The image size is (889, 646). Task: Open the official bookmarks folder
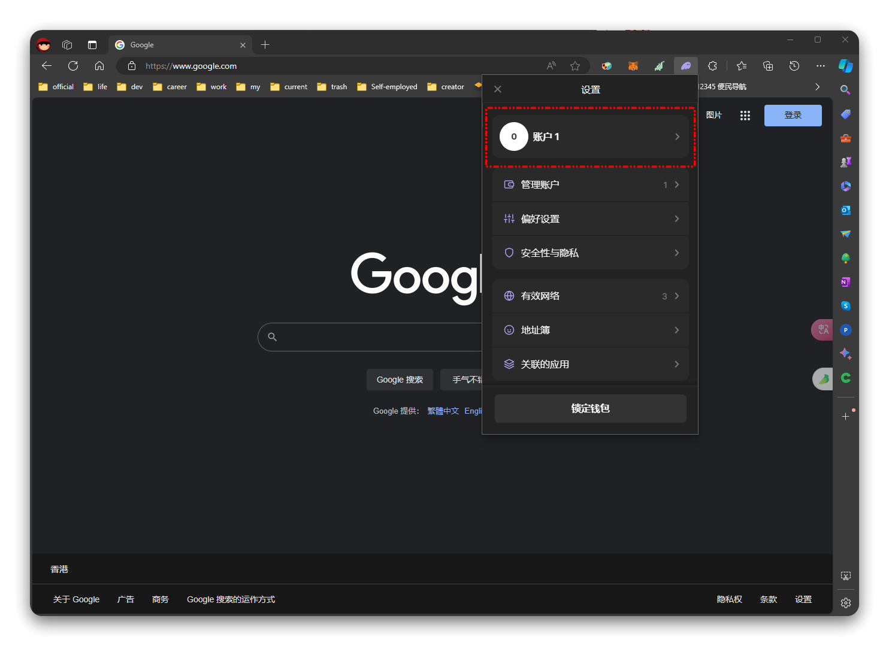(56, 87)
